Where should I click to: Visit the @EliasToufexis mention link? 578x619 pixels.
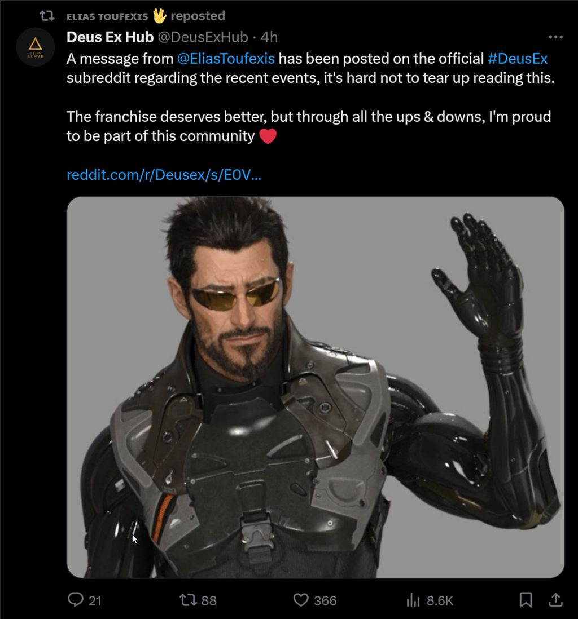pos(225,58)
